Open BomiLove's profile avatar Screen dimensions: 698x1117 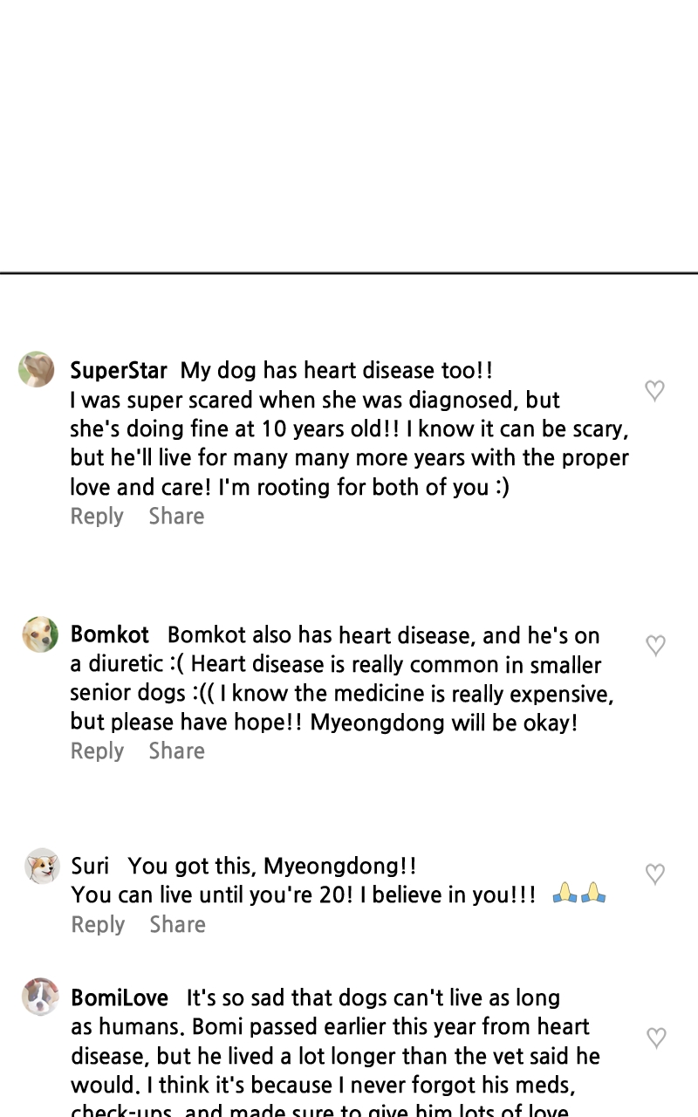click(x=40, y=997)
